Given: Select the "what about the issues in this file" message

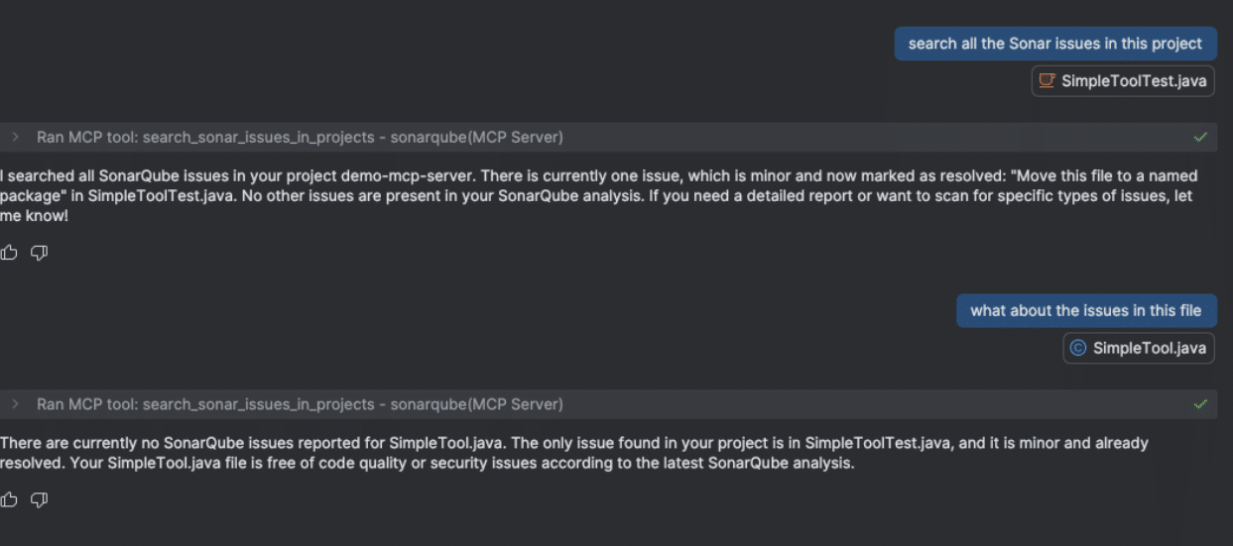Looking at the screenshot, I should pyautogui.click(x=1085, y=310).
